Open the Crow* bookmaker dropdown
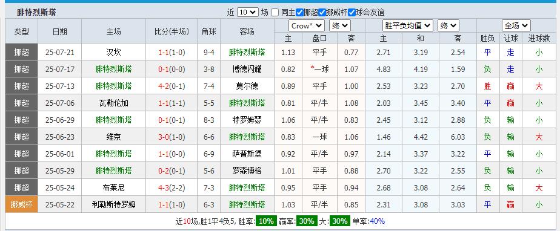Screen dimensions: 560x231 point(307,25)
